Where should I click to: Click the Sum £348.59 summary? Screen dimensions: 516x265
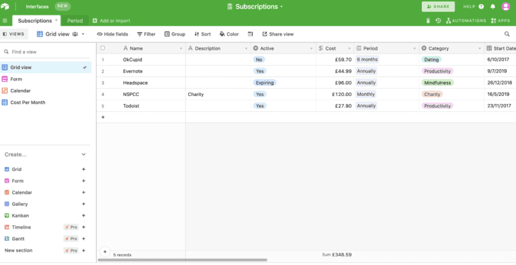[337, 254]
